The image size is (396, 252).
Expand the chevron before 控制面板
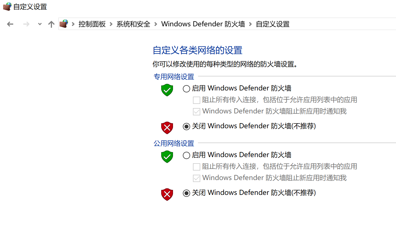[73, 24]
